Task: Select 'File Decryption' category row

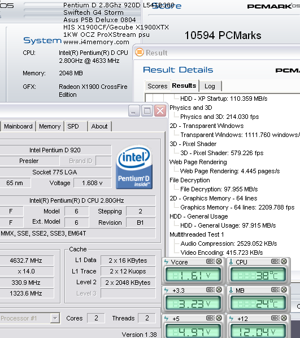Action: coord(189,180)
